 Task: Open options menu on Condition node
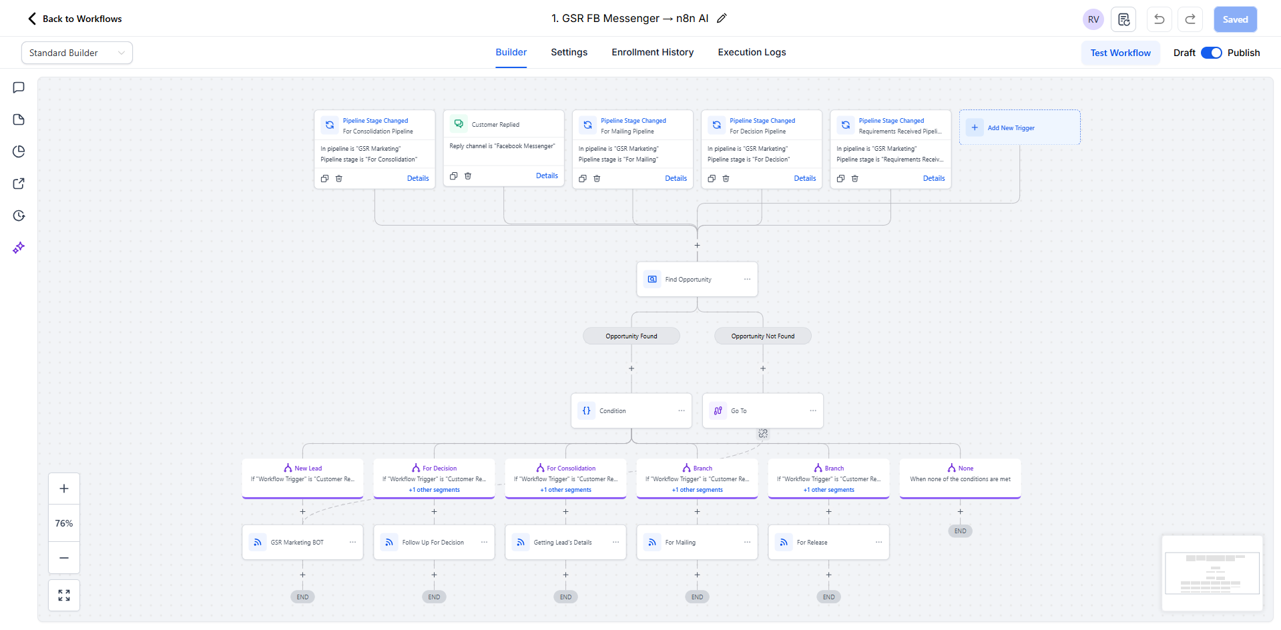coord(682,410)
